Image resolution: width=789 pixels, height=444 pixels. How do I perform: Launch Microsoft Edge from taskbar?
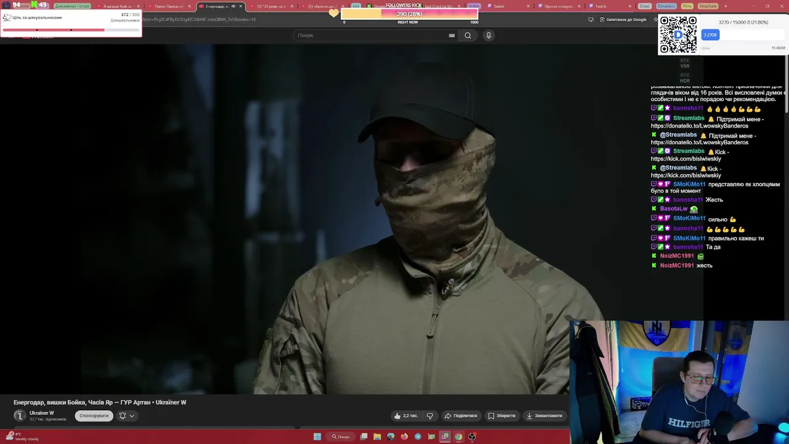click(391, 437)
